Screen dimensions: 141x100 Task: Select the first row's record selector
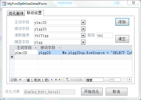[12, 52]
